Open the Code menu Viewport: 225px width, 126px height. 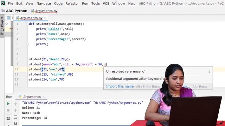(58, 3)
